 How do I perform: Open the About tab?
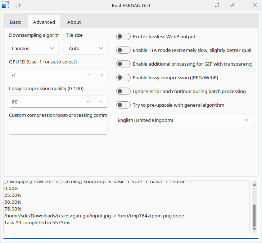[x=74, y=22]
